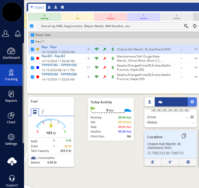Screen dimensions: 199x188
Task: Uncheck the Raju - Raju checkbox
Action: [x=32, y=49]
